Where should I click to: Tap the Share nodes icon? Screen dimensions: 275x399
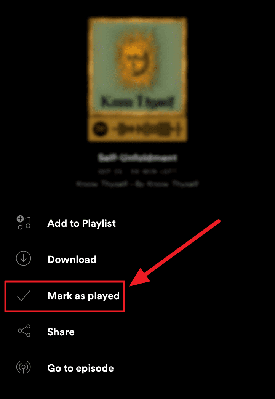point(24,330)
